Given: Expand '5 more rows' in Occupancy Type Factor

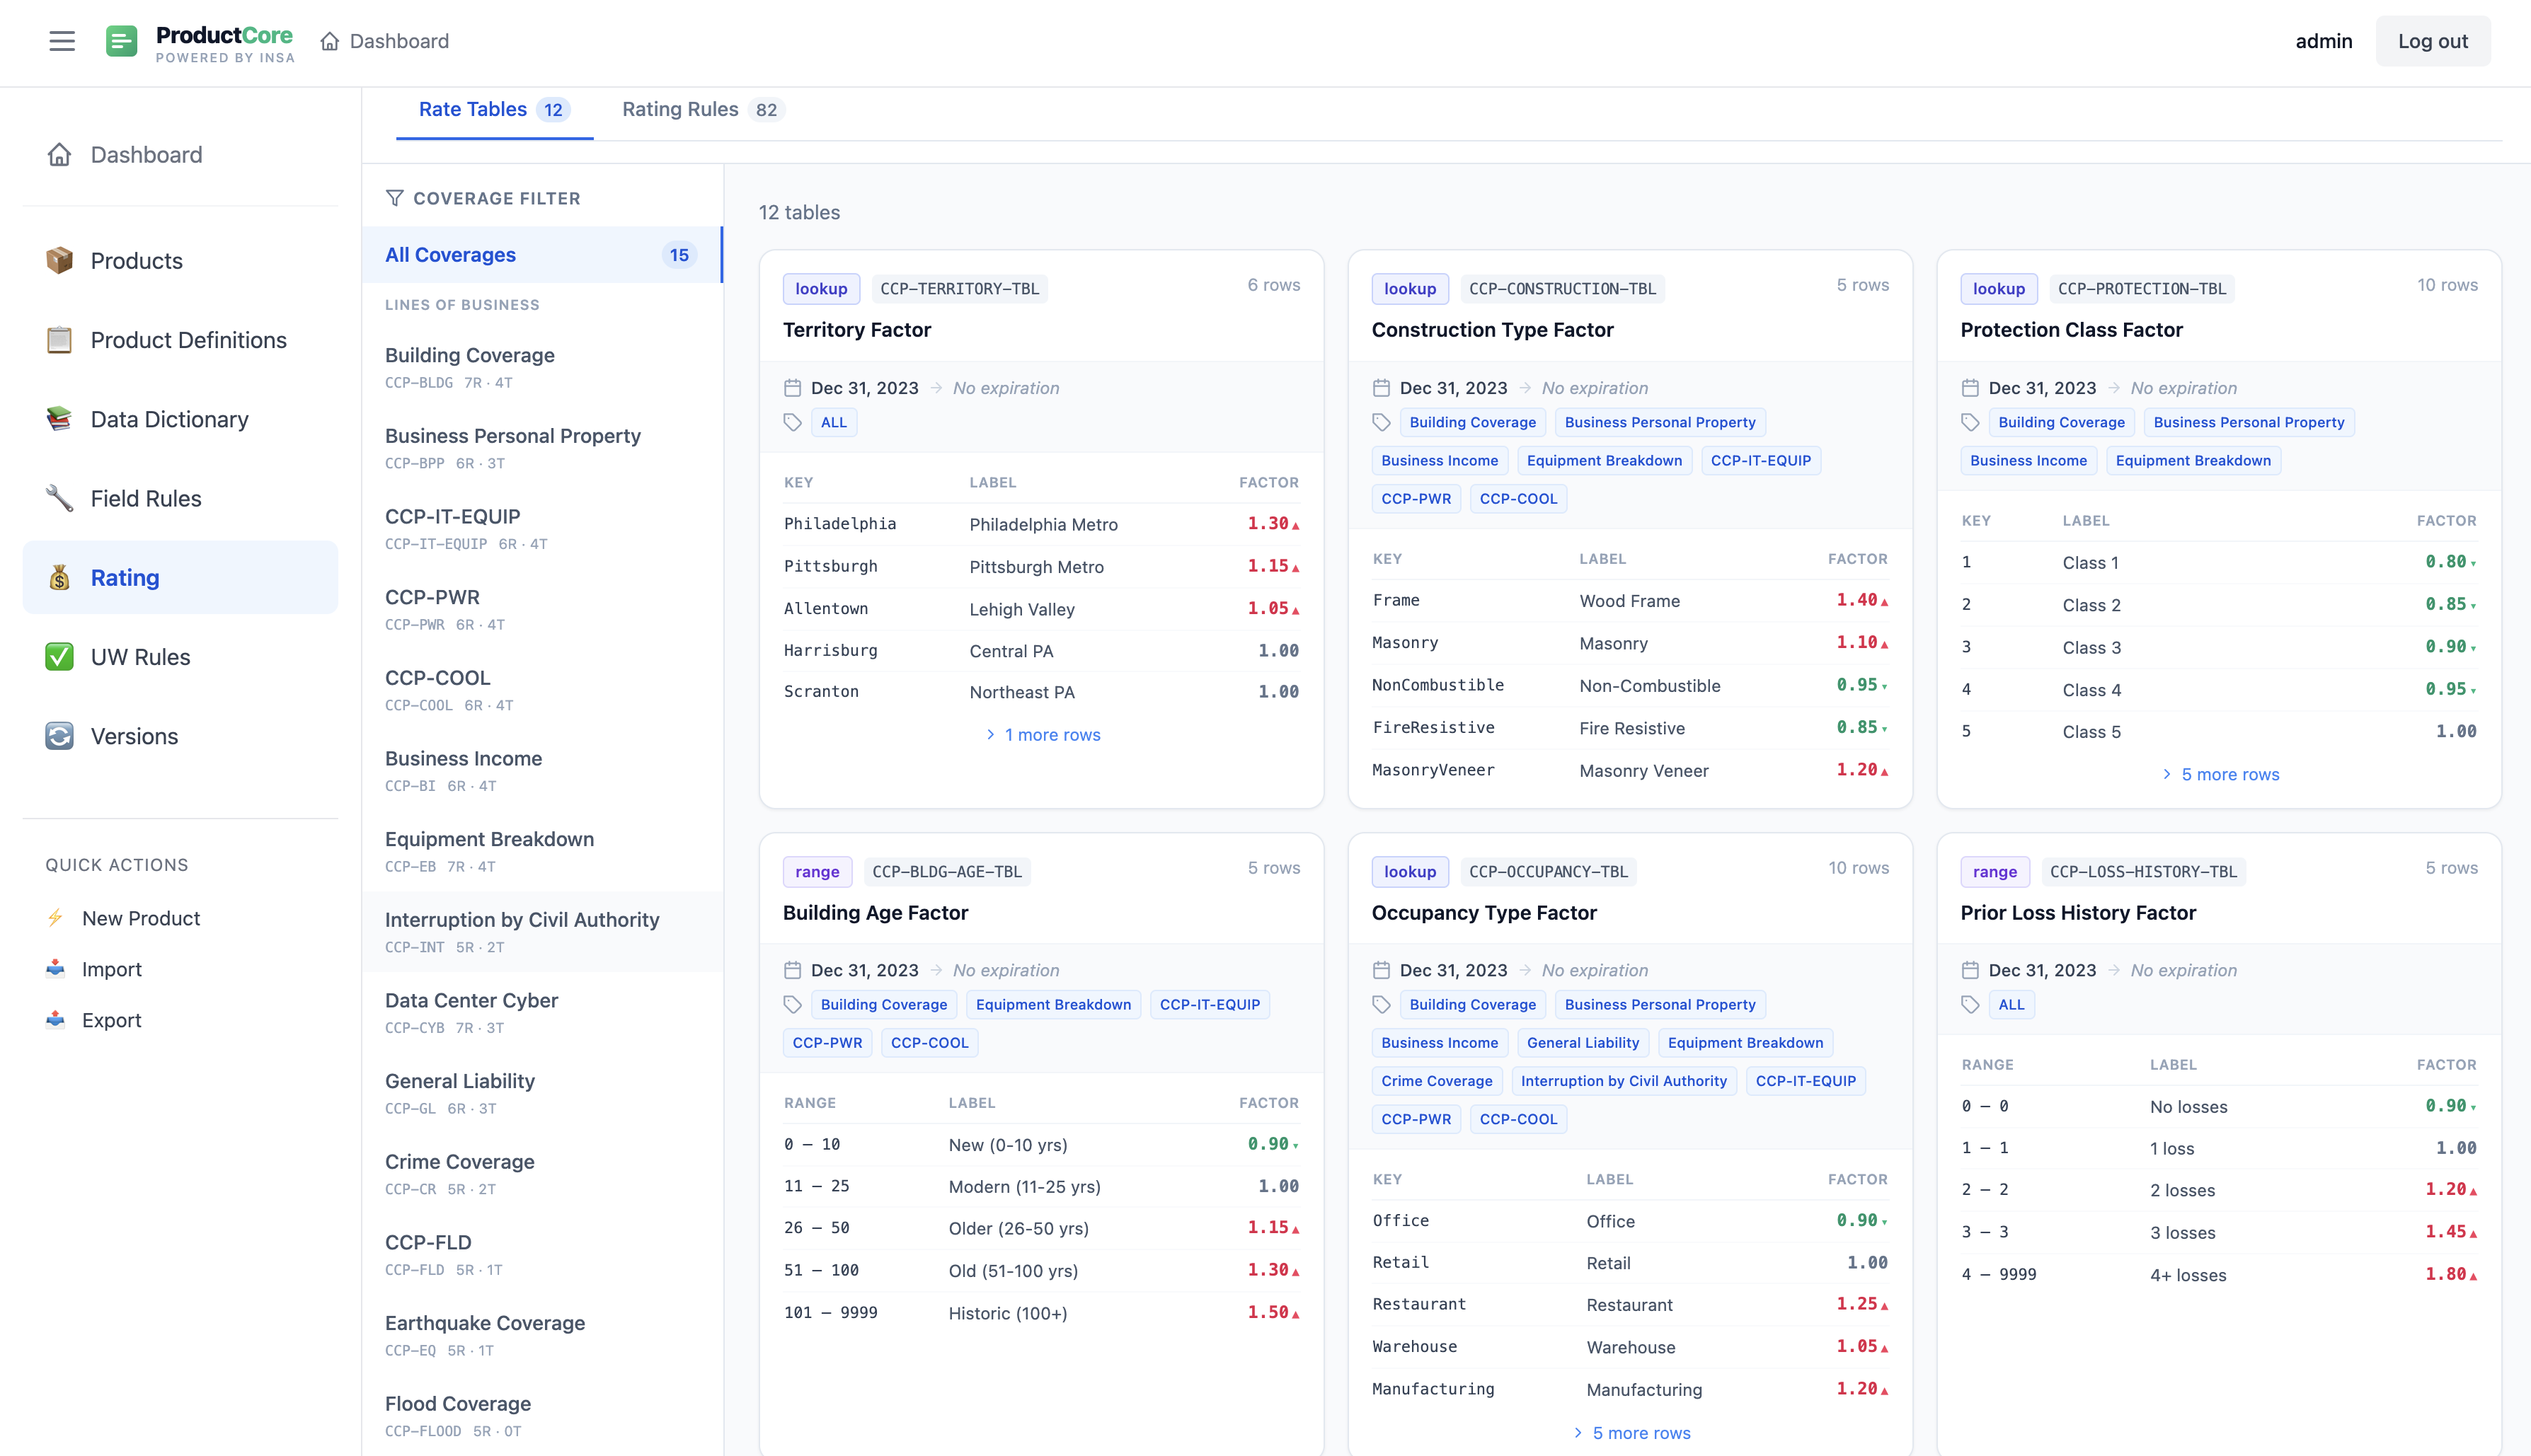Looking at the screenshot, I should tap(1631, 1433).
